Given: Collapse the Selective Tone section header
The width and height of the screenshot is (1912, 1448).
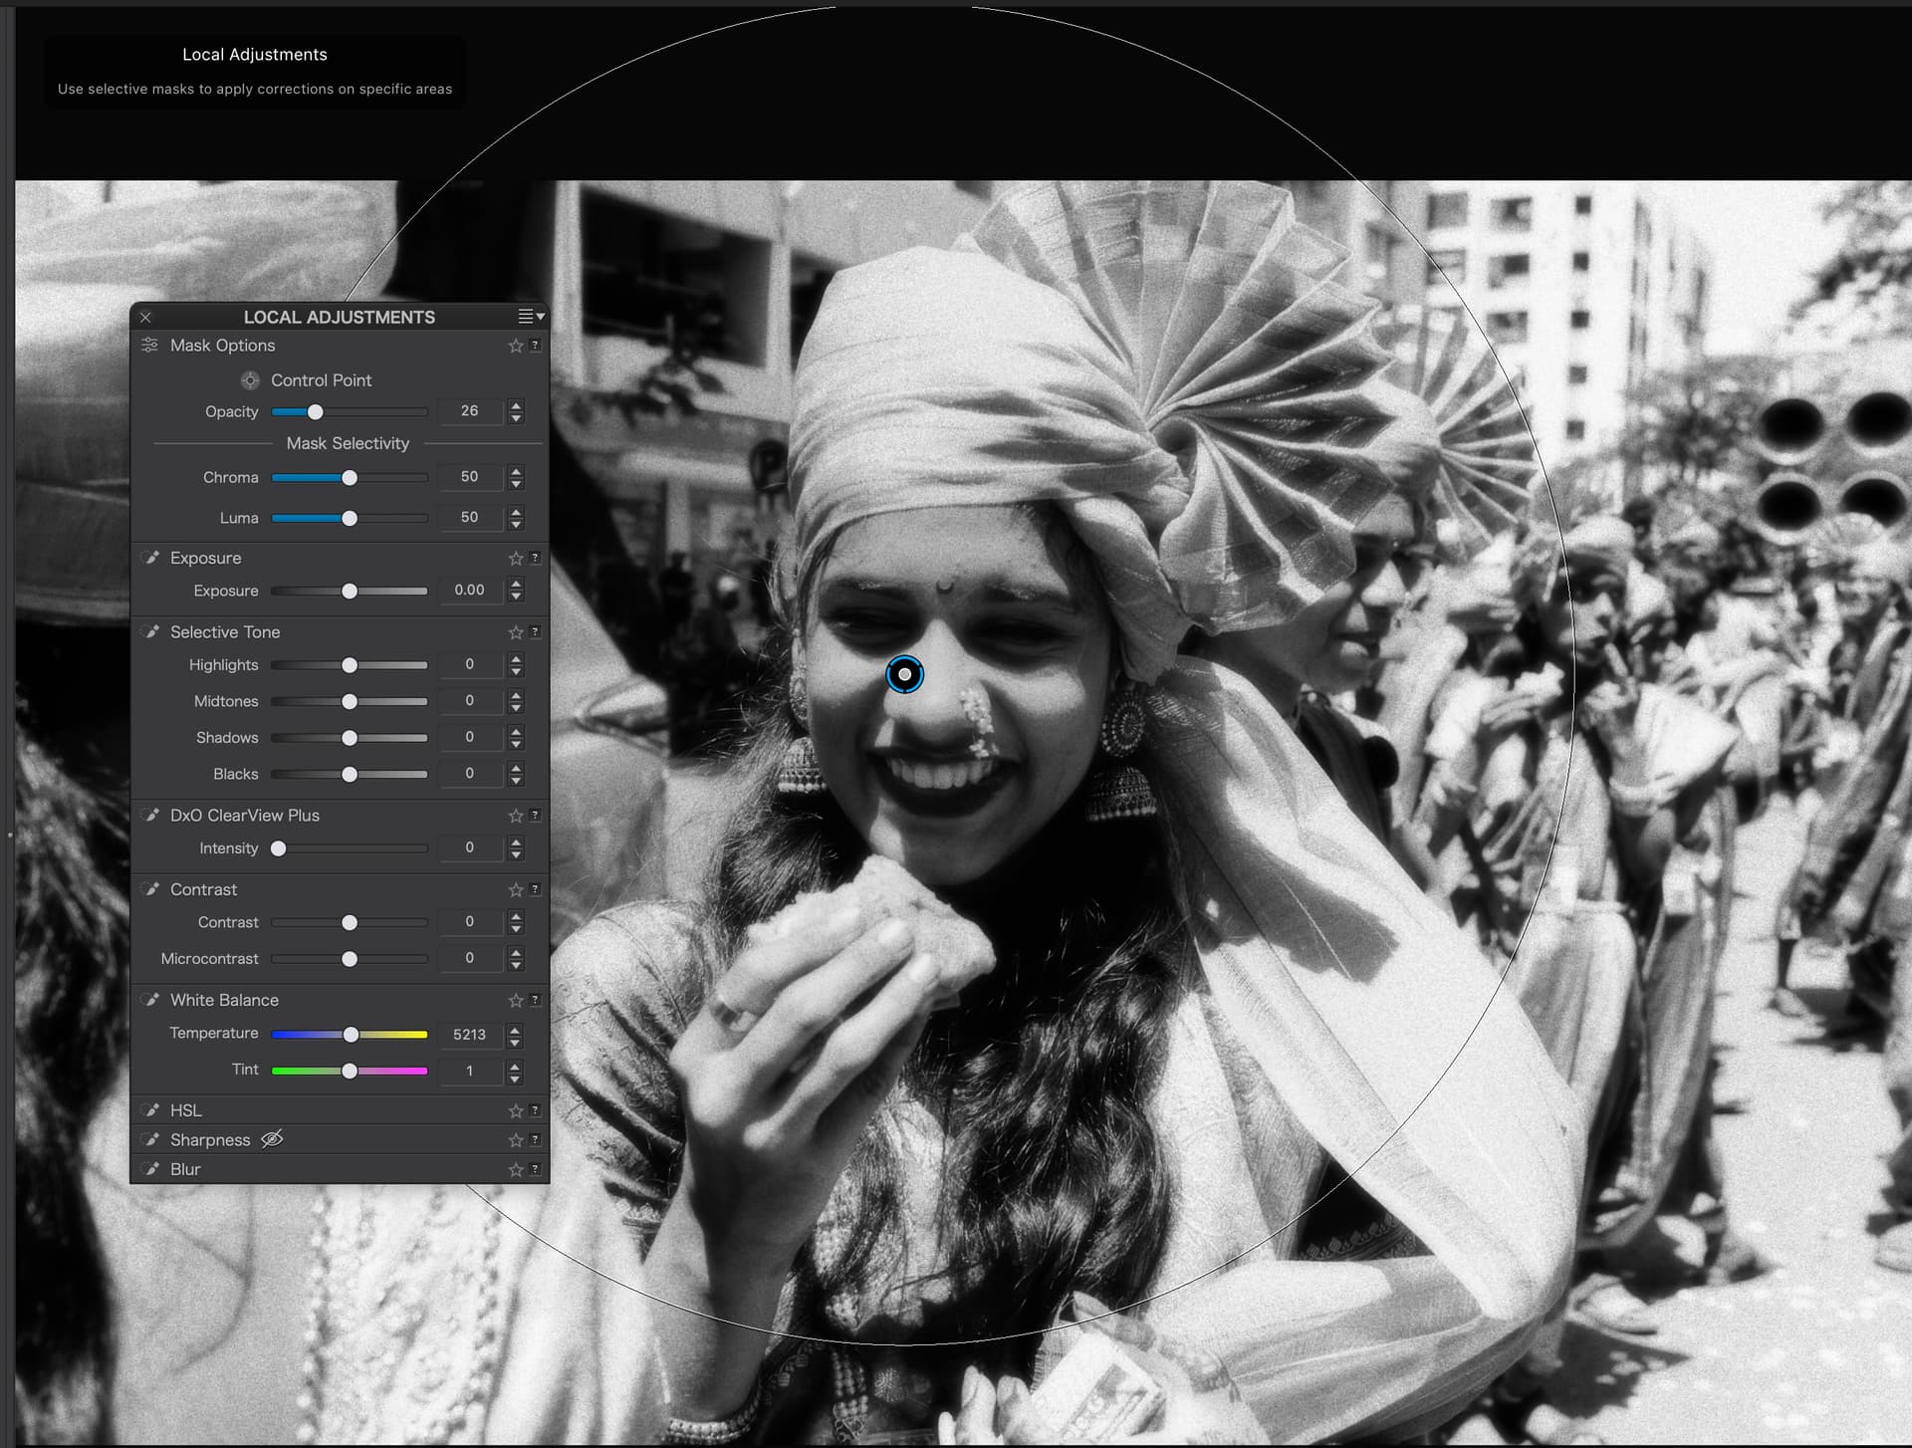Looking at the screenshot, I should pos(225,632).
